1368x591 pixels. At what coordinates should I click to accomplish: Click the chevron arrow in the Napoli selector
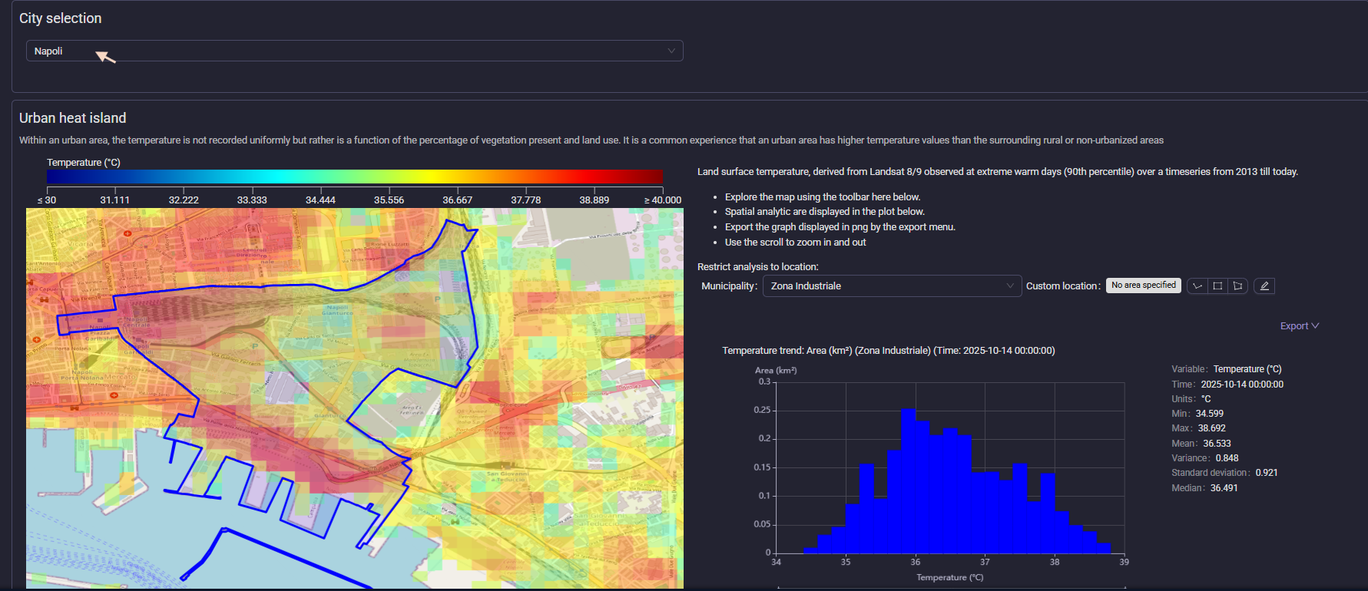(671, 51)
